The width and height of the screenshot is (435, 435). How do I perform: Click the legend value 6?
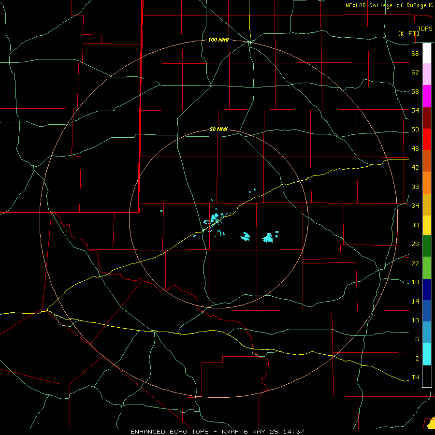[417, 339]
